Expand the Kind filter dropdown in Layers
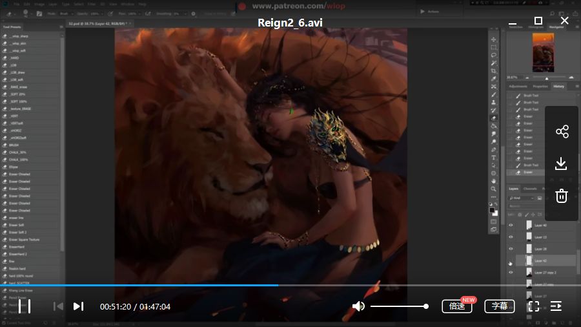Image resolution: width=581 pixels, height=327 pixels. 522,198
